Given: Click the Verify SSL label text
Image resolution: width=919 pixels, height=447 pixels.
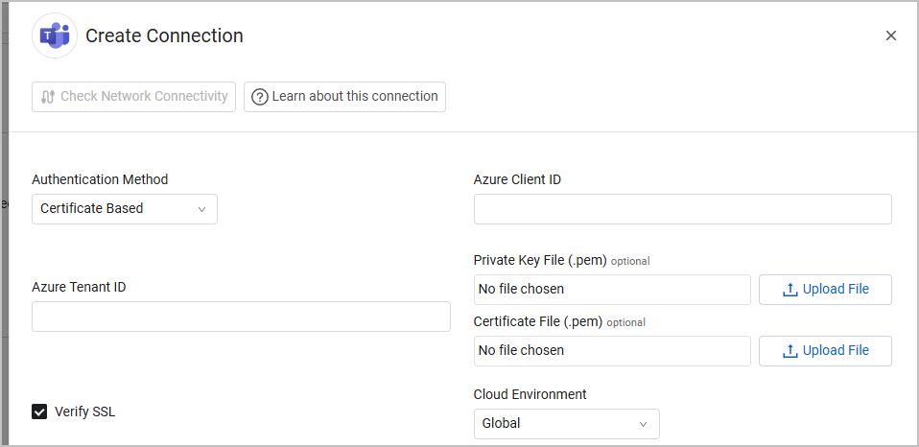Looking at the screenshot, I should coord(85,412).
